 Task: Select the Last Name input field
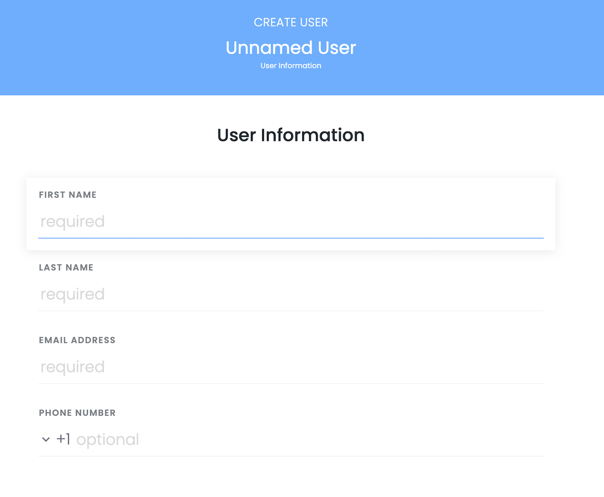pyautogui.click(x=291, y=294)
